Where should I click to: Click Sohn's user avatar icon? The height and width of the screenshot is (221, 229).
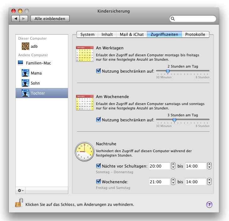[25, 83]
